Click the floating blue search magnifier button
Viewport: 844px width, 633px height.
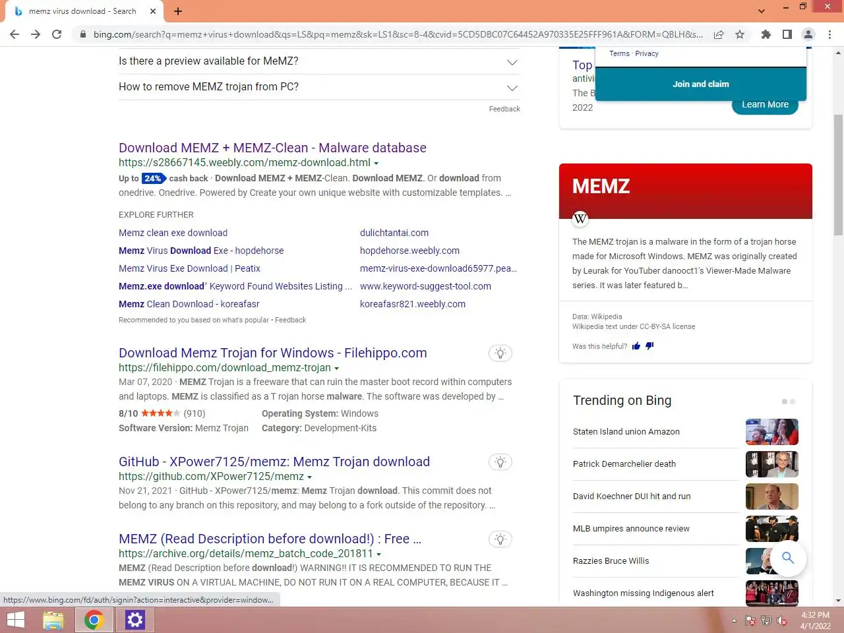click(788, 558)
